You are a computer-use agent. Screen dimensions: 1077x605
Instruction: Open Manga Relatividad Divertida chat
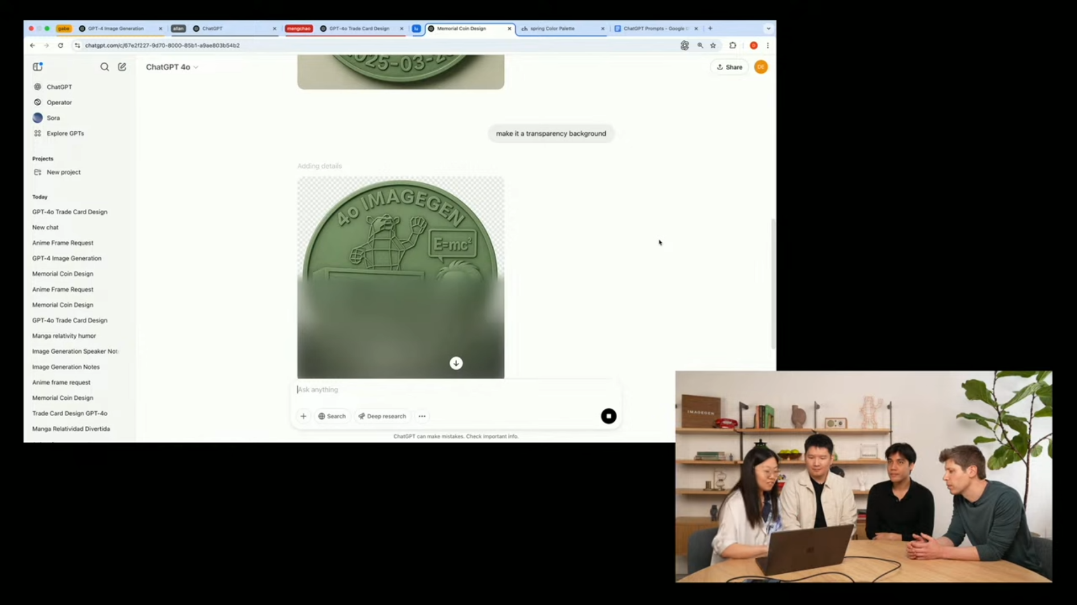(x=71, y=429)
